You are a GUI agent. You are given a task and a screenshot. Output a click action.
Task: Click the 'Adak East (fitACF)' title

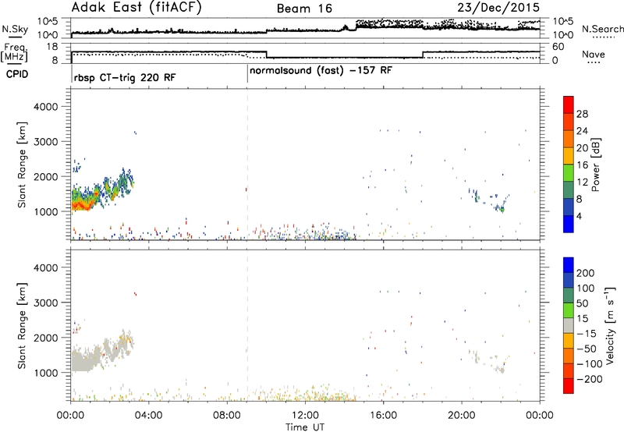tap(136, 7)
